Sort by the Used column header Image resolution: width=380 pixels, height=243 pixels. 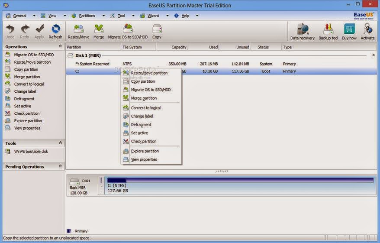[x=203, y=47]
